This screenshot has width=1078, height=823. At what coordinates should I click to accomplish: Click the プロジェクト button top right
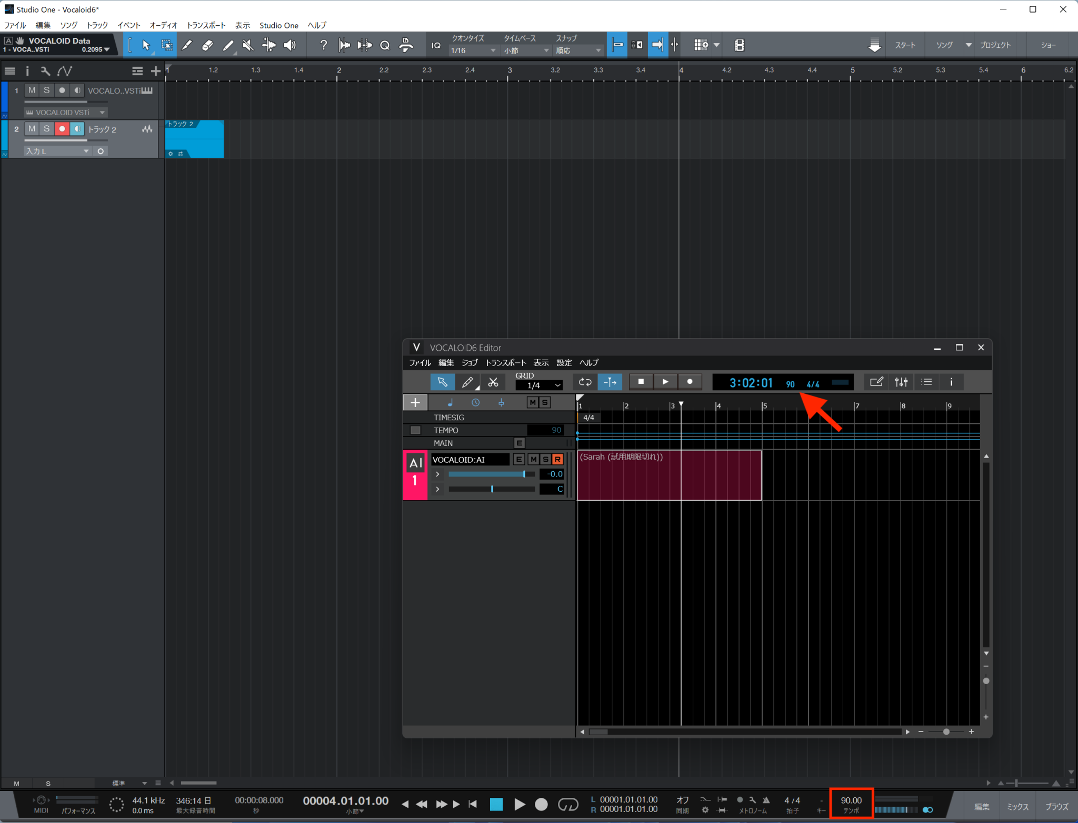click(995, 45)
